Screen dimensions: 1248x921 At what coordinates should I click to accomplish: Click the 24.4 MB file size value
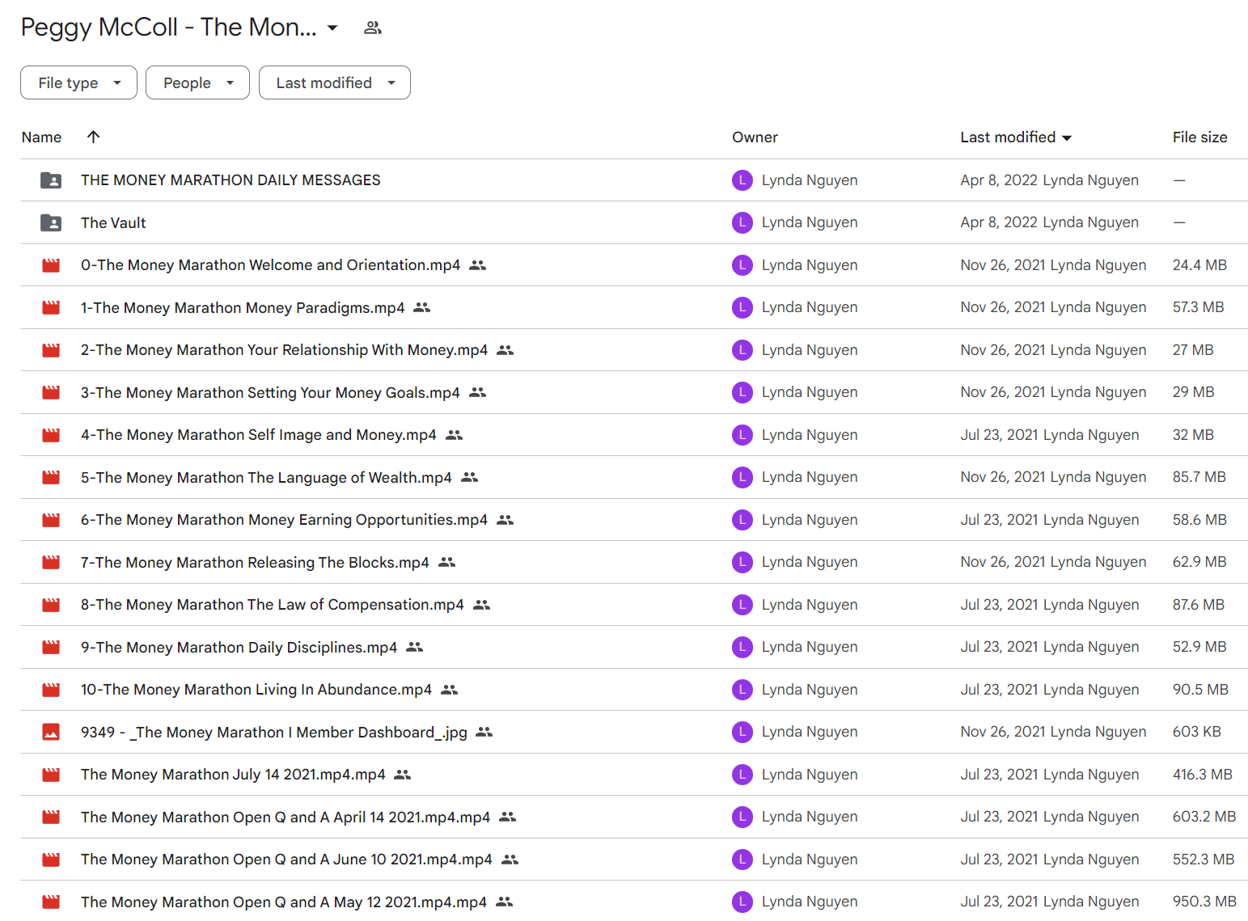[x=1199, y=265]
